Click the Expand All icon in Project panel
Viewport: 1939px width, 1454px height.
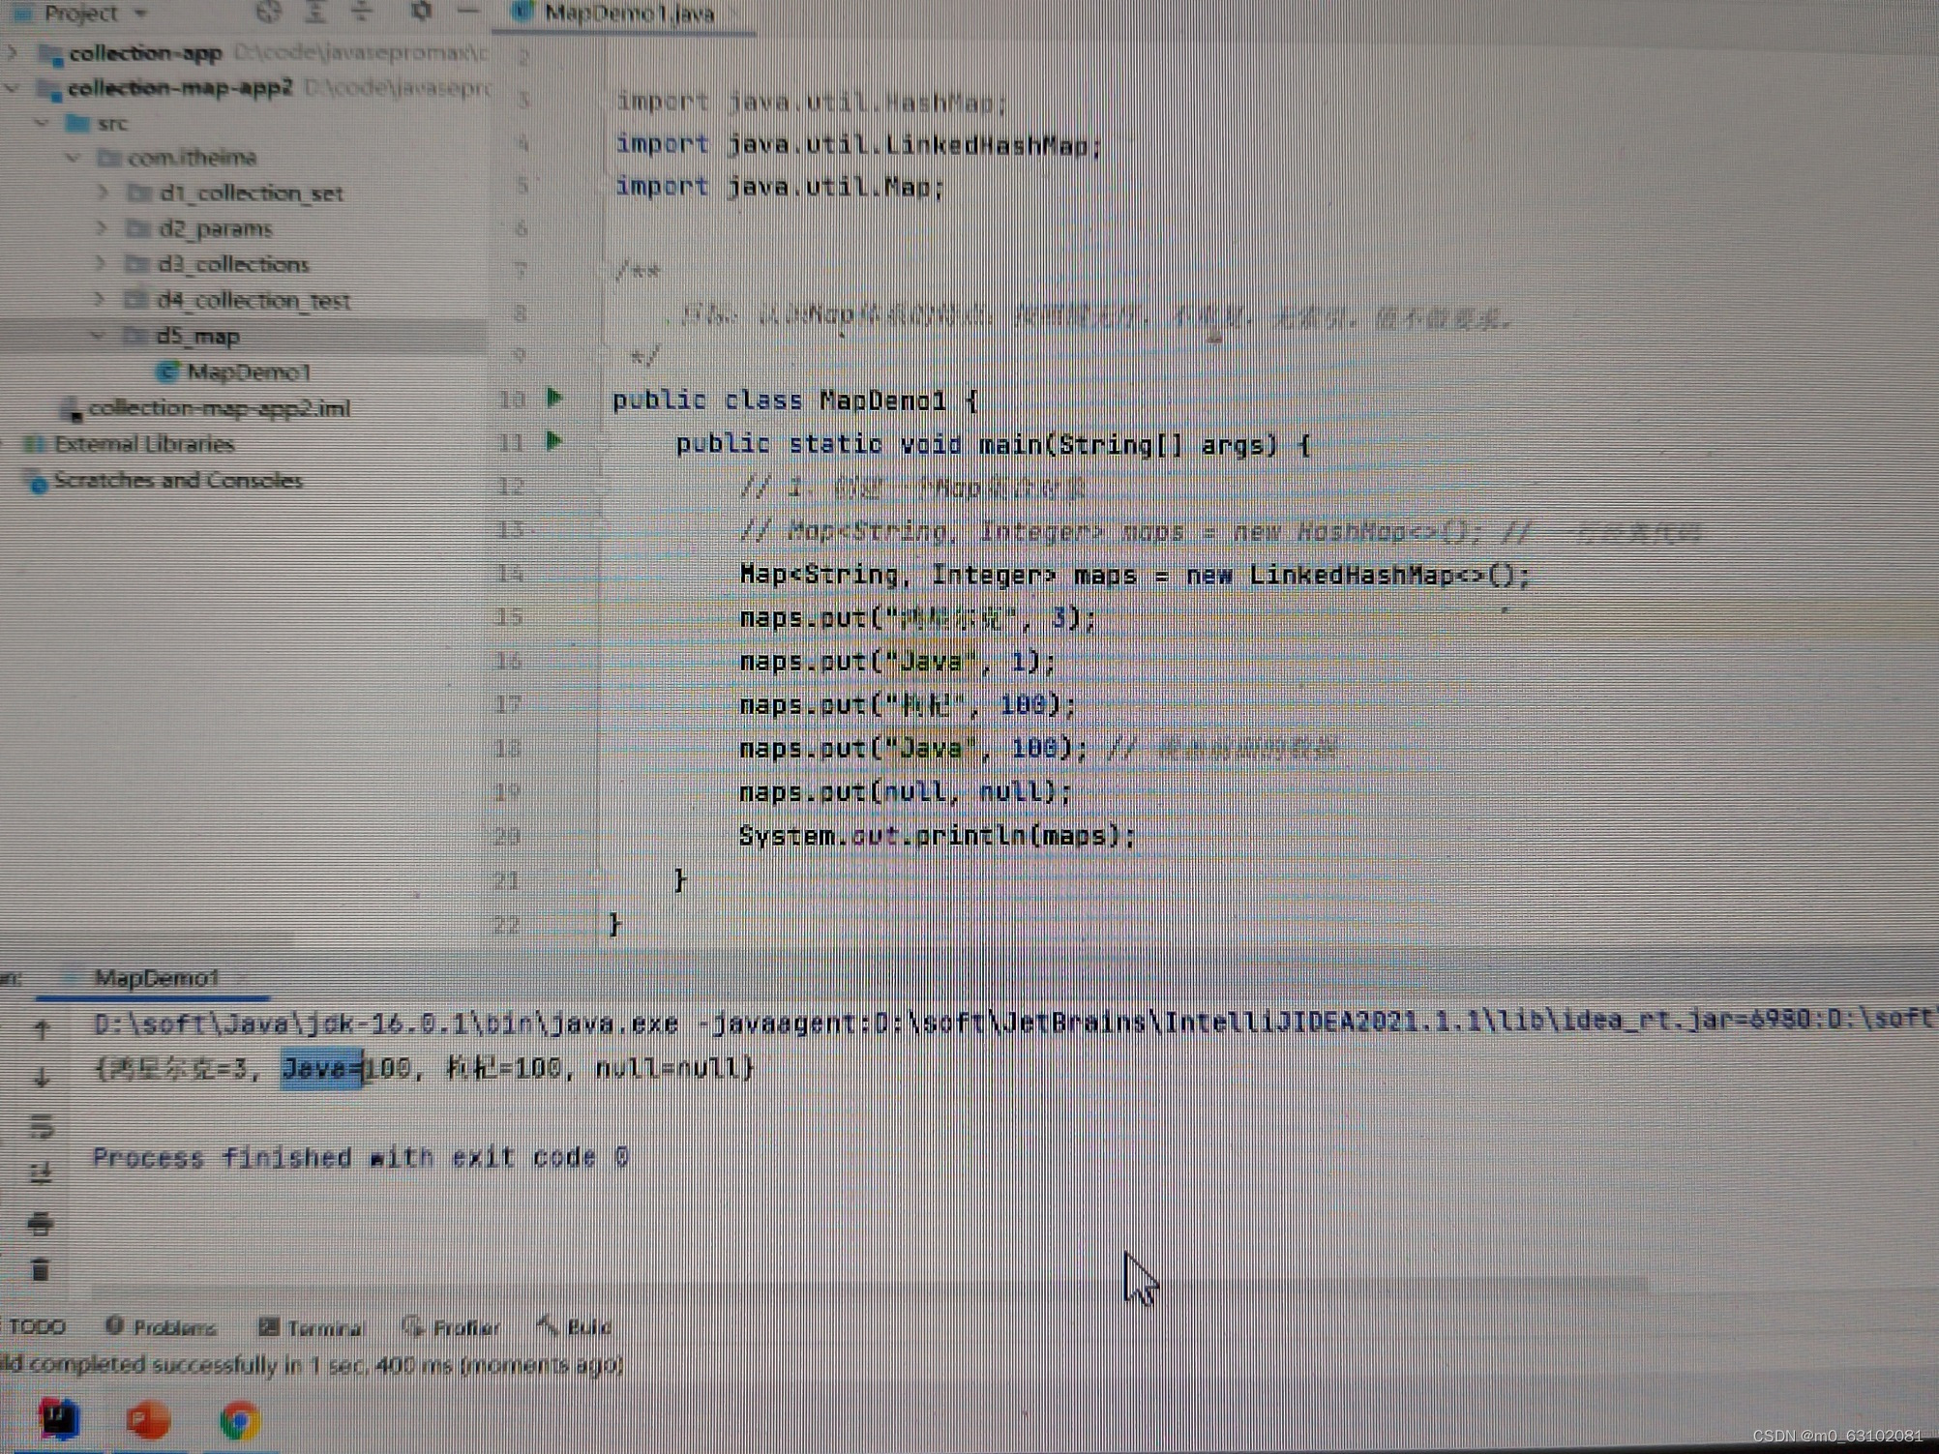pos(315,12)
